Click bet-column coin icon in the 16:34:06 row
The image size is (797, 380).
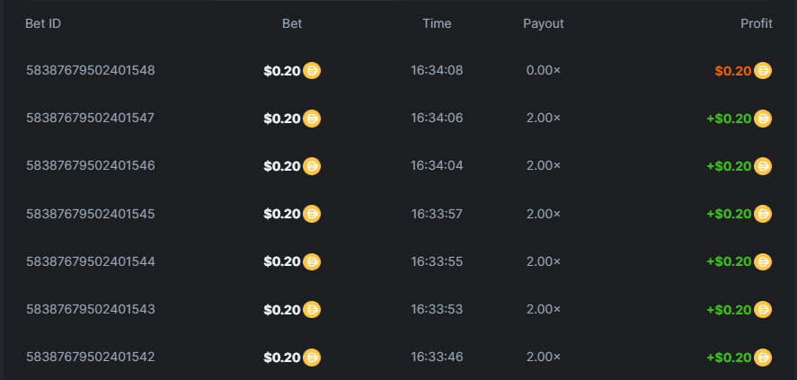pos(312,118)
